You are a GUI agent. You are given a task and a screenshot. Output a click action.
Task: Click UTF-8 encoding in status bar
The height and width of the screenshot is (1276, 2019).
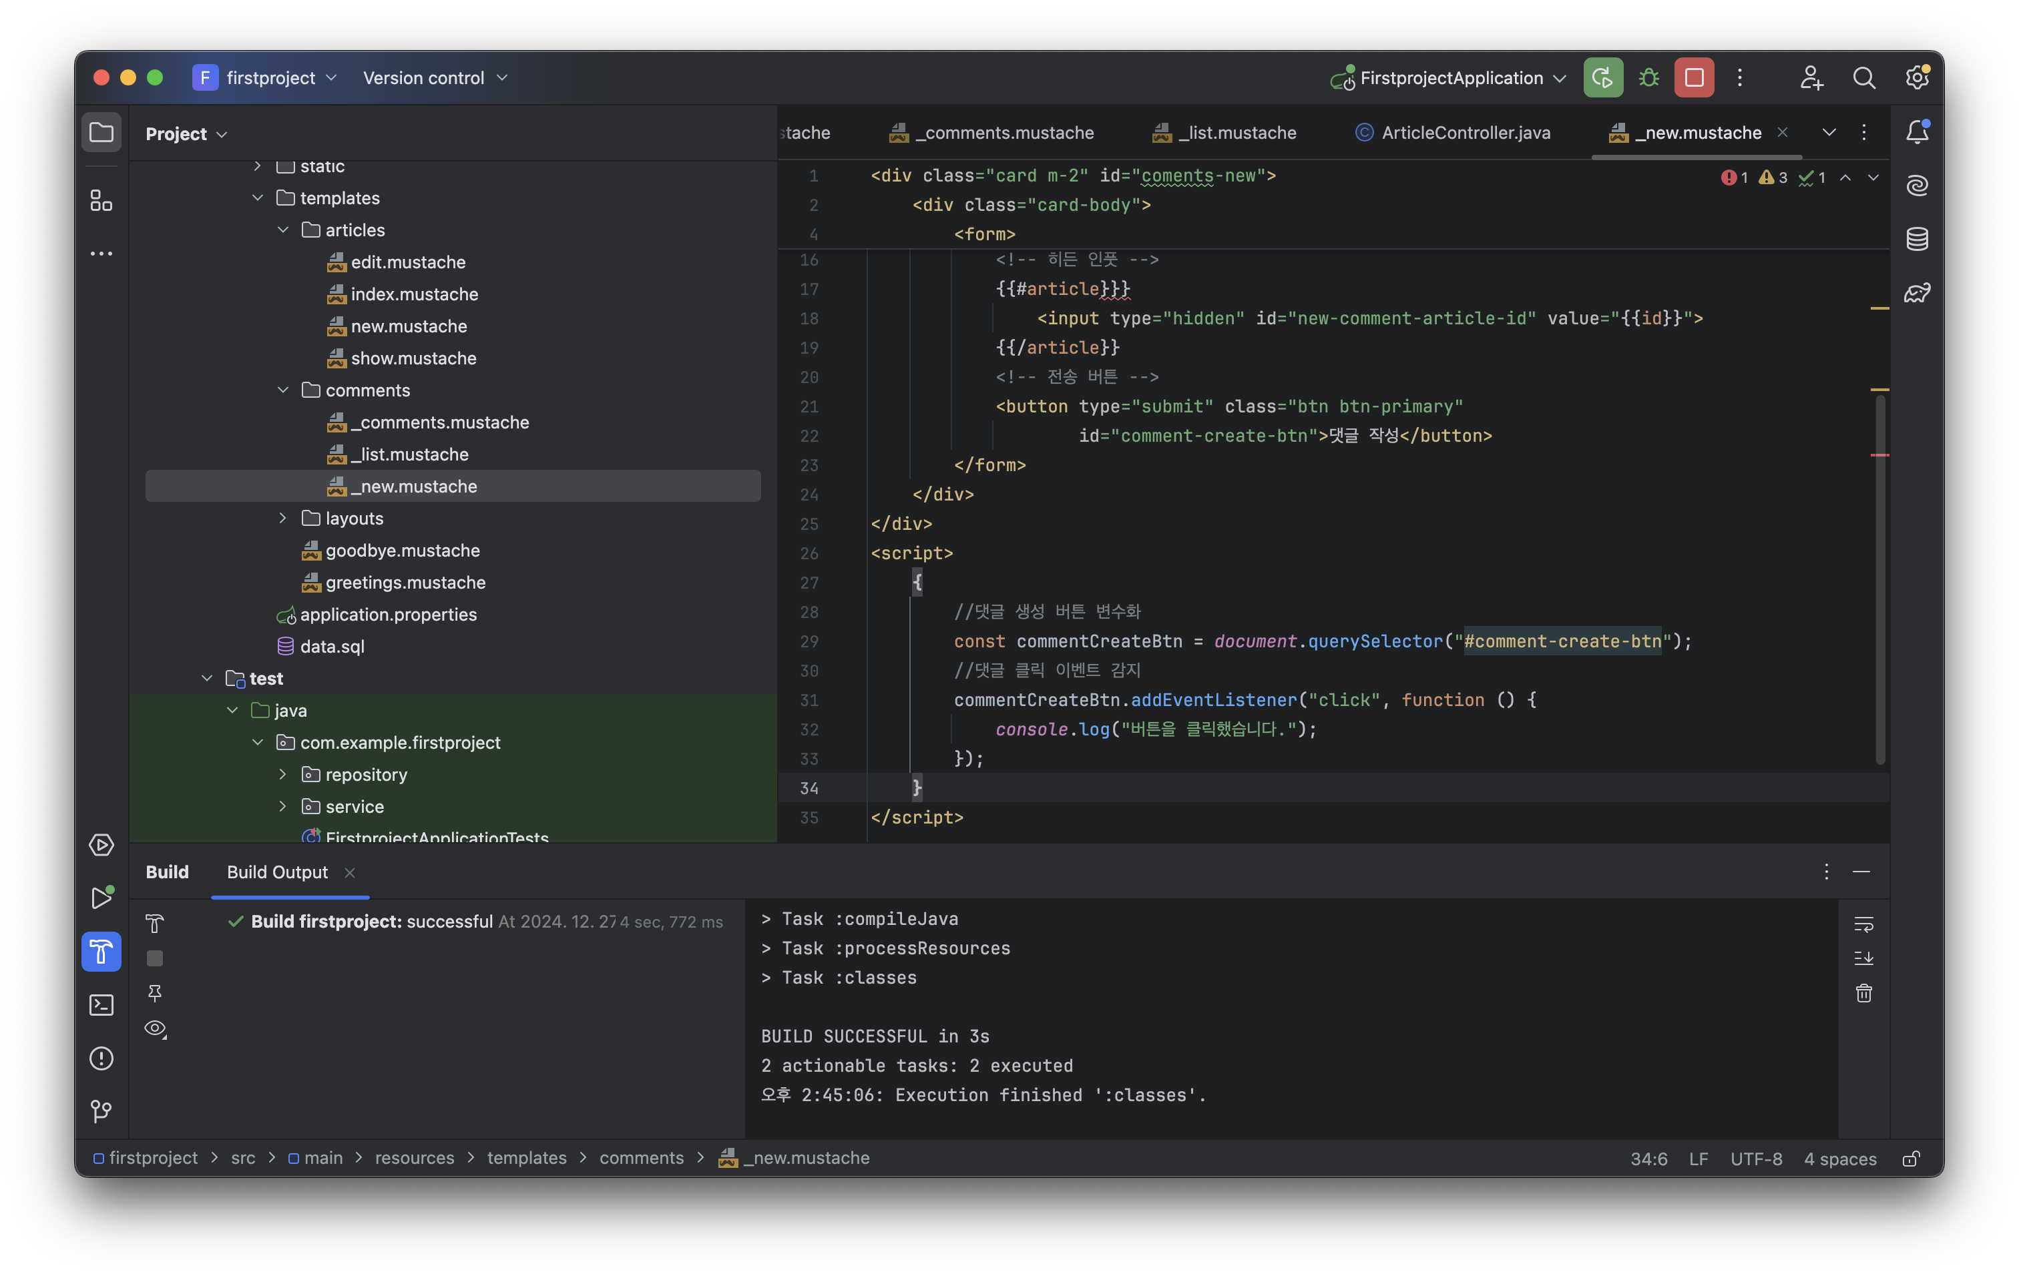[x=1757, y=1159]
